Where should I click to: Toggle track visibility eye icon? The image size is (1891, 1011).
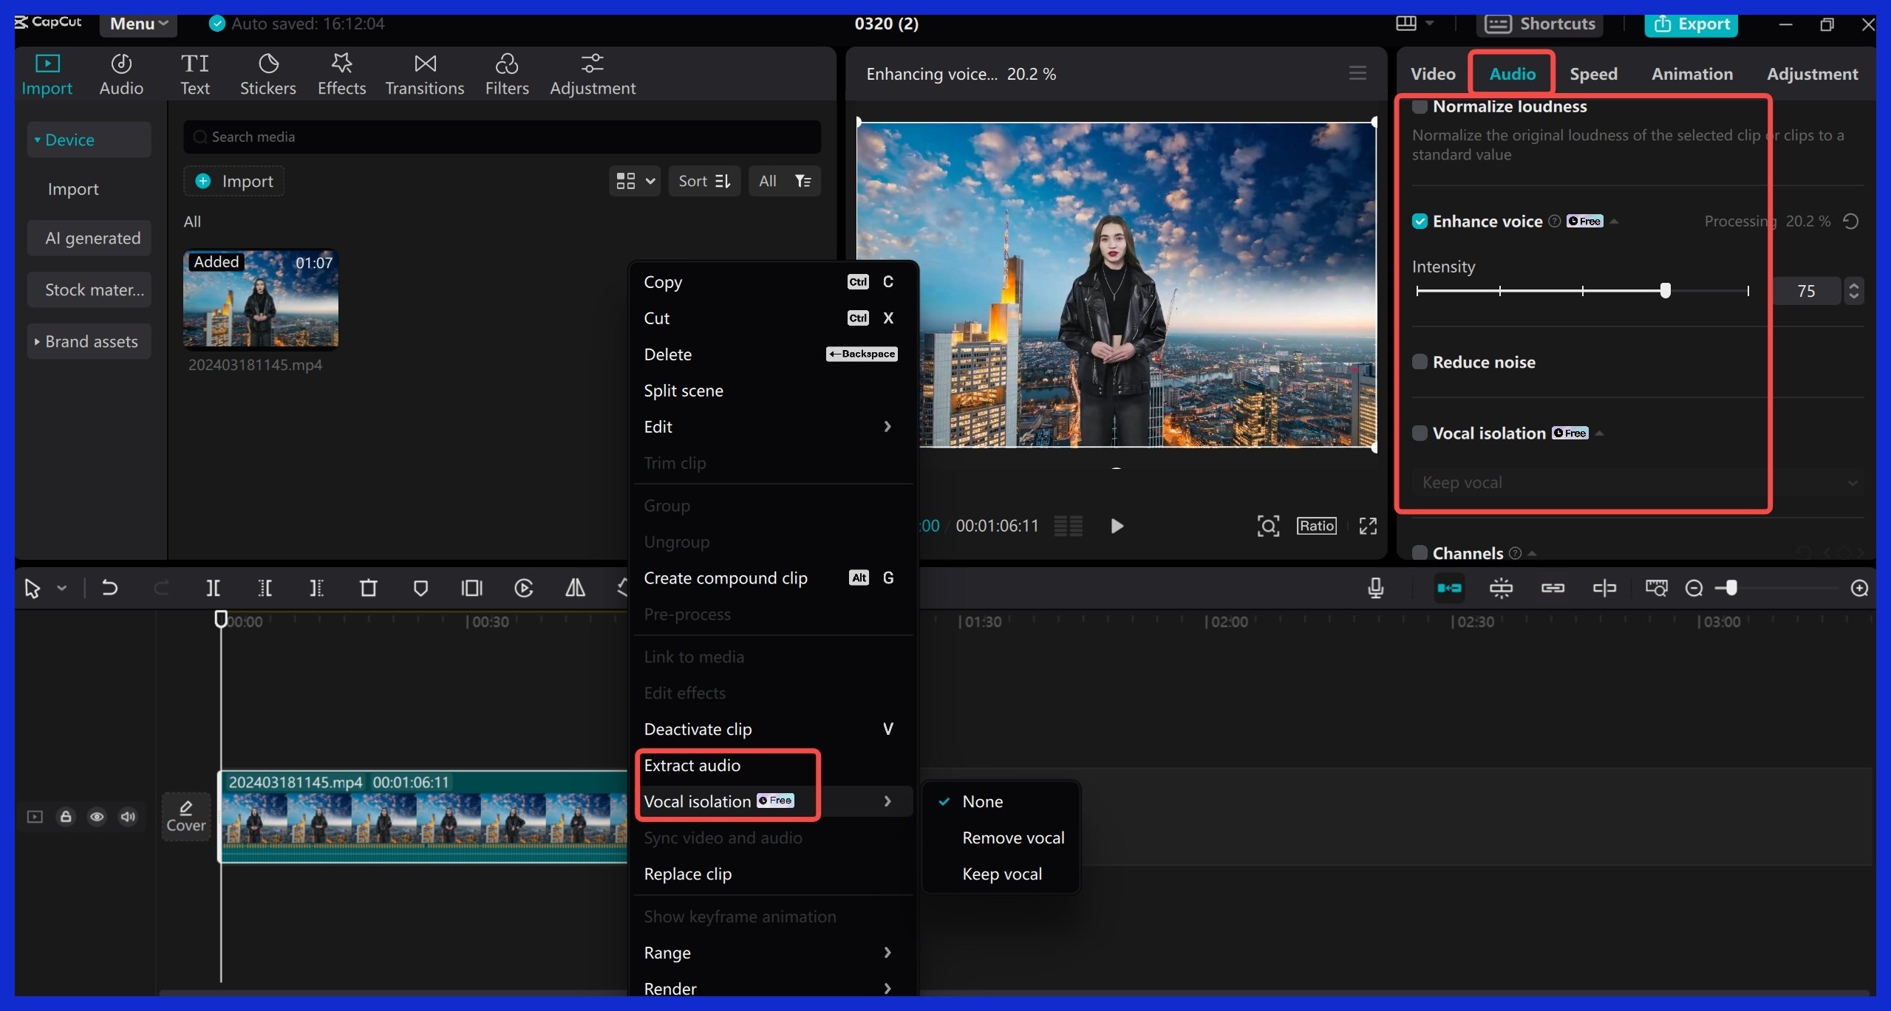(97, 817)
